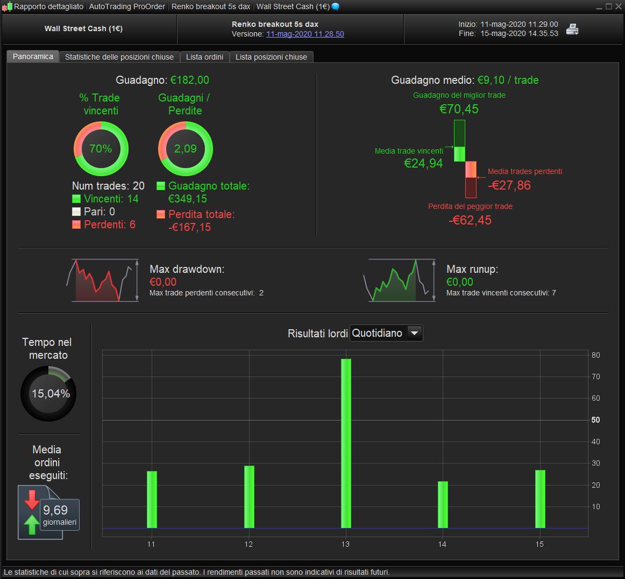This screenshot has height=579, width=625.
Task: Click the blue chat bubble icon in title
Action: coord(336,6)
